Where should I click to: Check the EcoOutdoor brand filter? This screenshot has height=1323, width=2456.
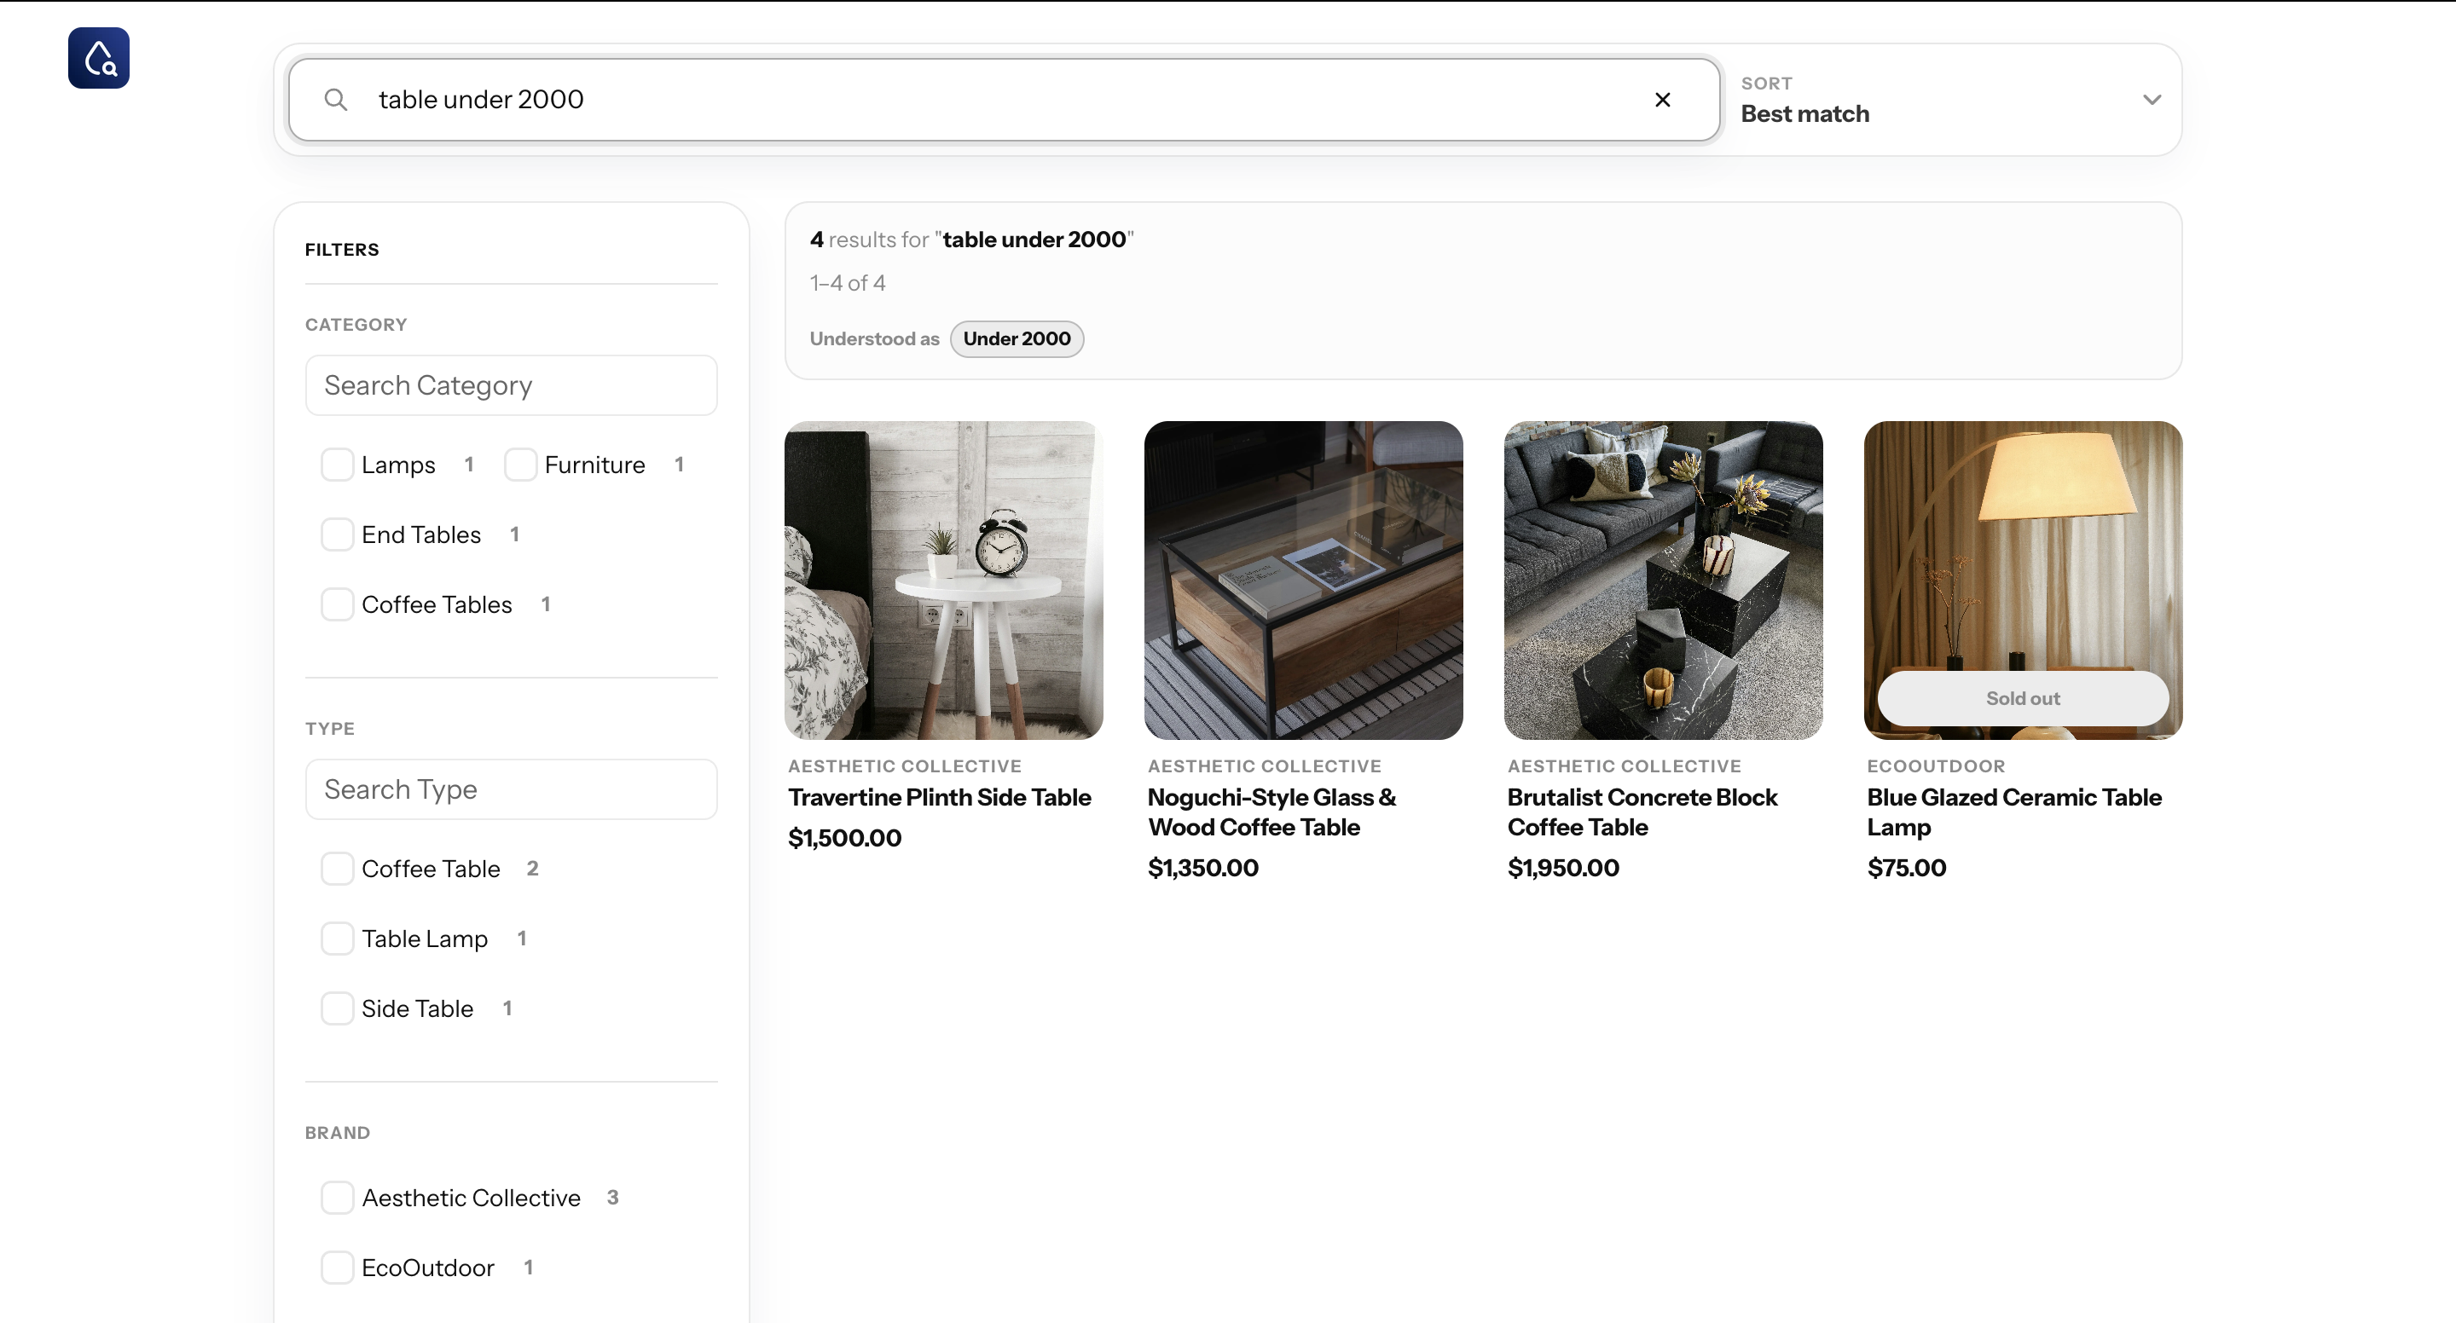(337, 1268)
